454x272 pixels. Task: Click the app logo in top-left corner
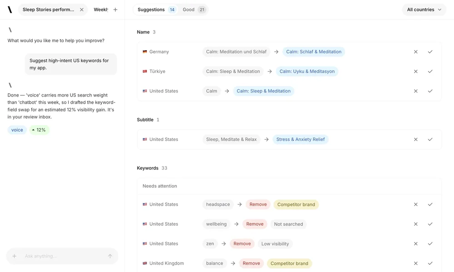point(10,10)
